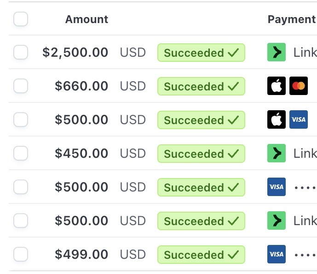Click the Succeeded badge on the $660.00 row
Image resolution: width=317 pixels, height=274 pixels.
coord(201,86)
